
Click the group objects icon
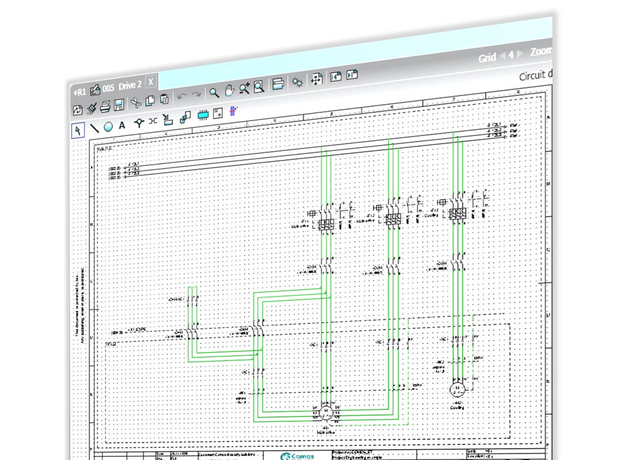pyautogui.click(x=185, y=117)
